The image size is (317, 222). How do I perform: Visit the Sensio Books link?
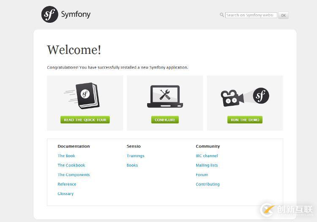click(132, 165)
